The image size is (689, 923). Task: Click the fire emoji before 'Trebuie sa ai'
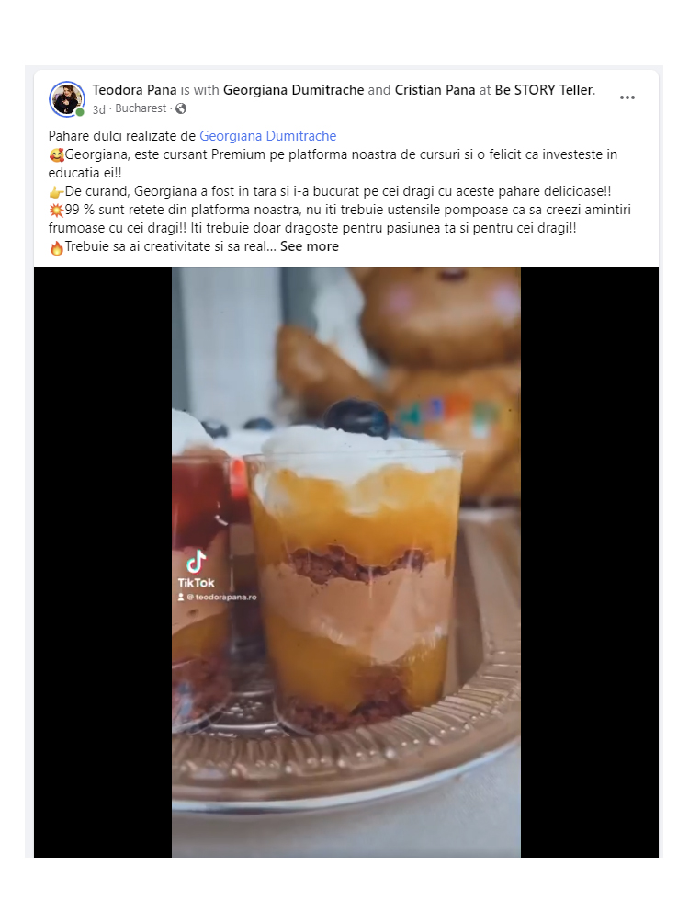56,247
